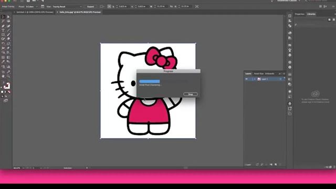Open the Layers panel menu

[284, 73]
